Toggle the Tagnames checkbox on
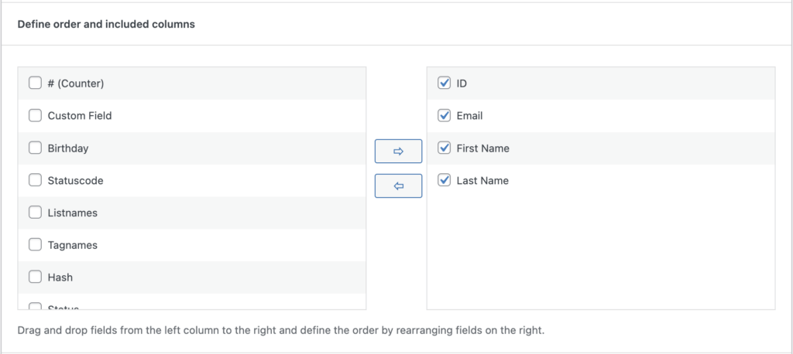This screenshot has height=354, width=793. (x=35, y=245)
